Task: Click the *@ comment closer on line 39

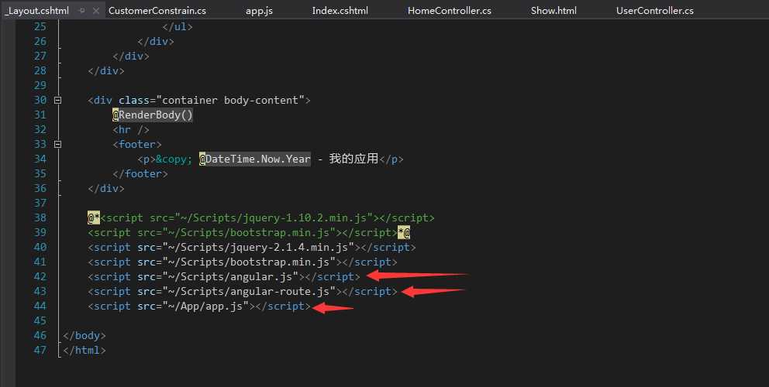Action: 404,232
